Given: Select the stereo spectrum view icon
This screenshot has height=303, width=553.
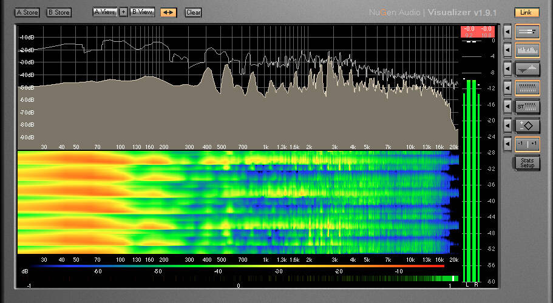Looking at the screenshot, I should coord(526,68).
